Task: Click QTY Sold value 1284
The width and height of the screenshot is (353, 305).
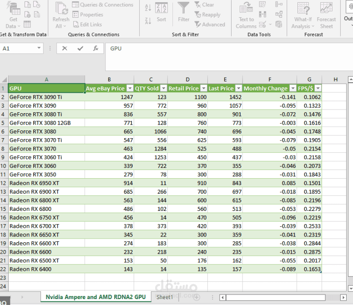Action: [151, 149]
